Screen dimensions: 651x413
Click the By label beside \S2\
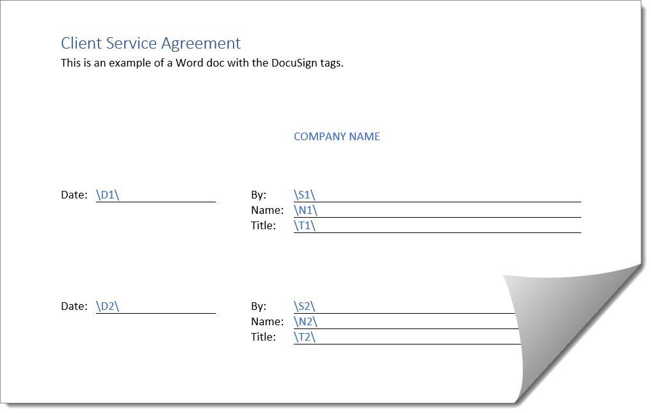tap(259, 306)
